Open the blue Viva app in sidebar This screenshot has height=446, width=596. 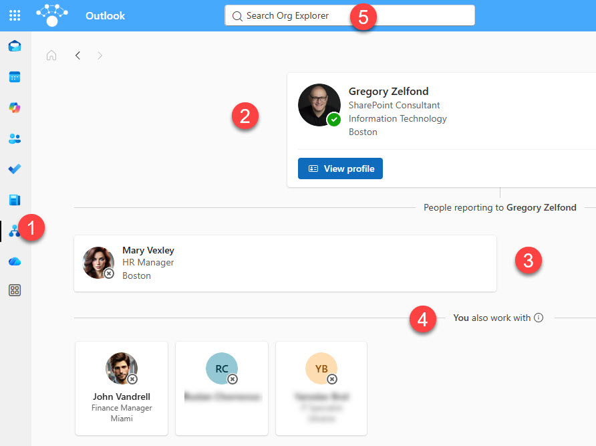(x=15, y=200)
